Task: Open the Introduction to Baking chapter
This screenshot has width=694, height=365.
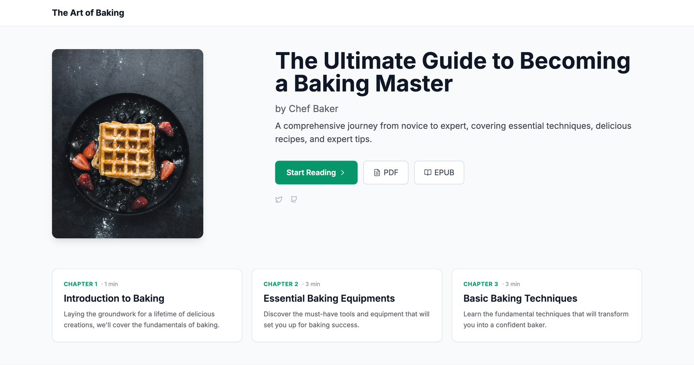Action: tap(114, 299)
